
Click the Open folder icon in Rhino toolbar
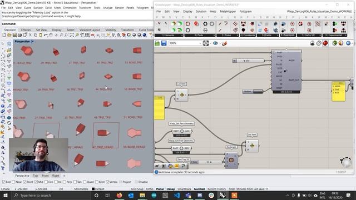coord(9,35)
